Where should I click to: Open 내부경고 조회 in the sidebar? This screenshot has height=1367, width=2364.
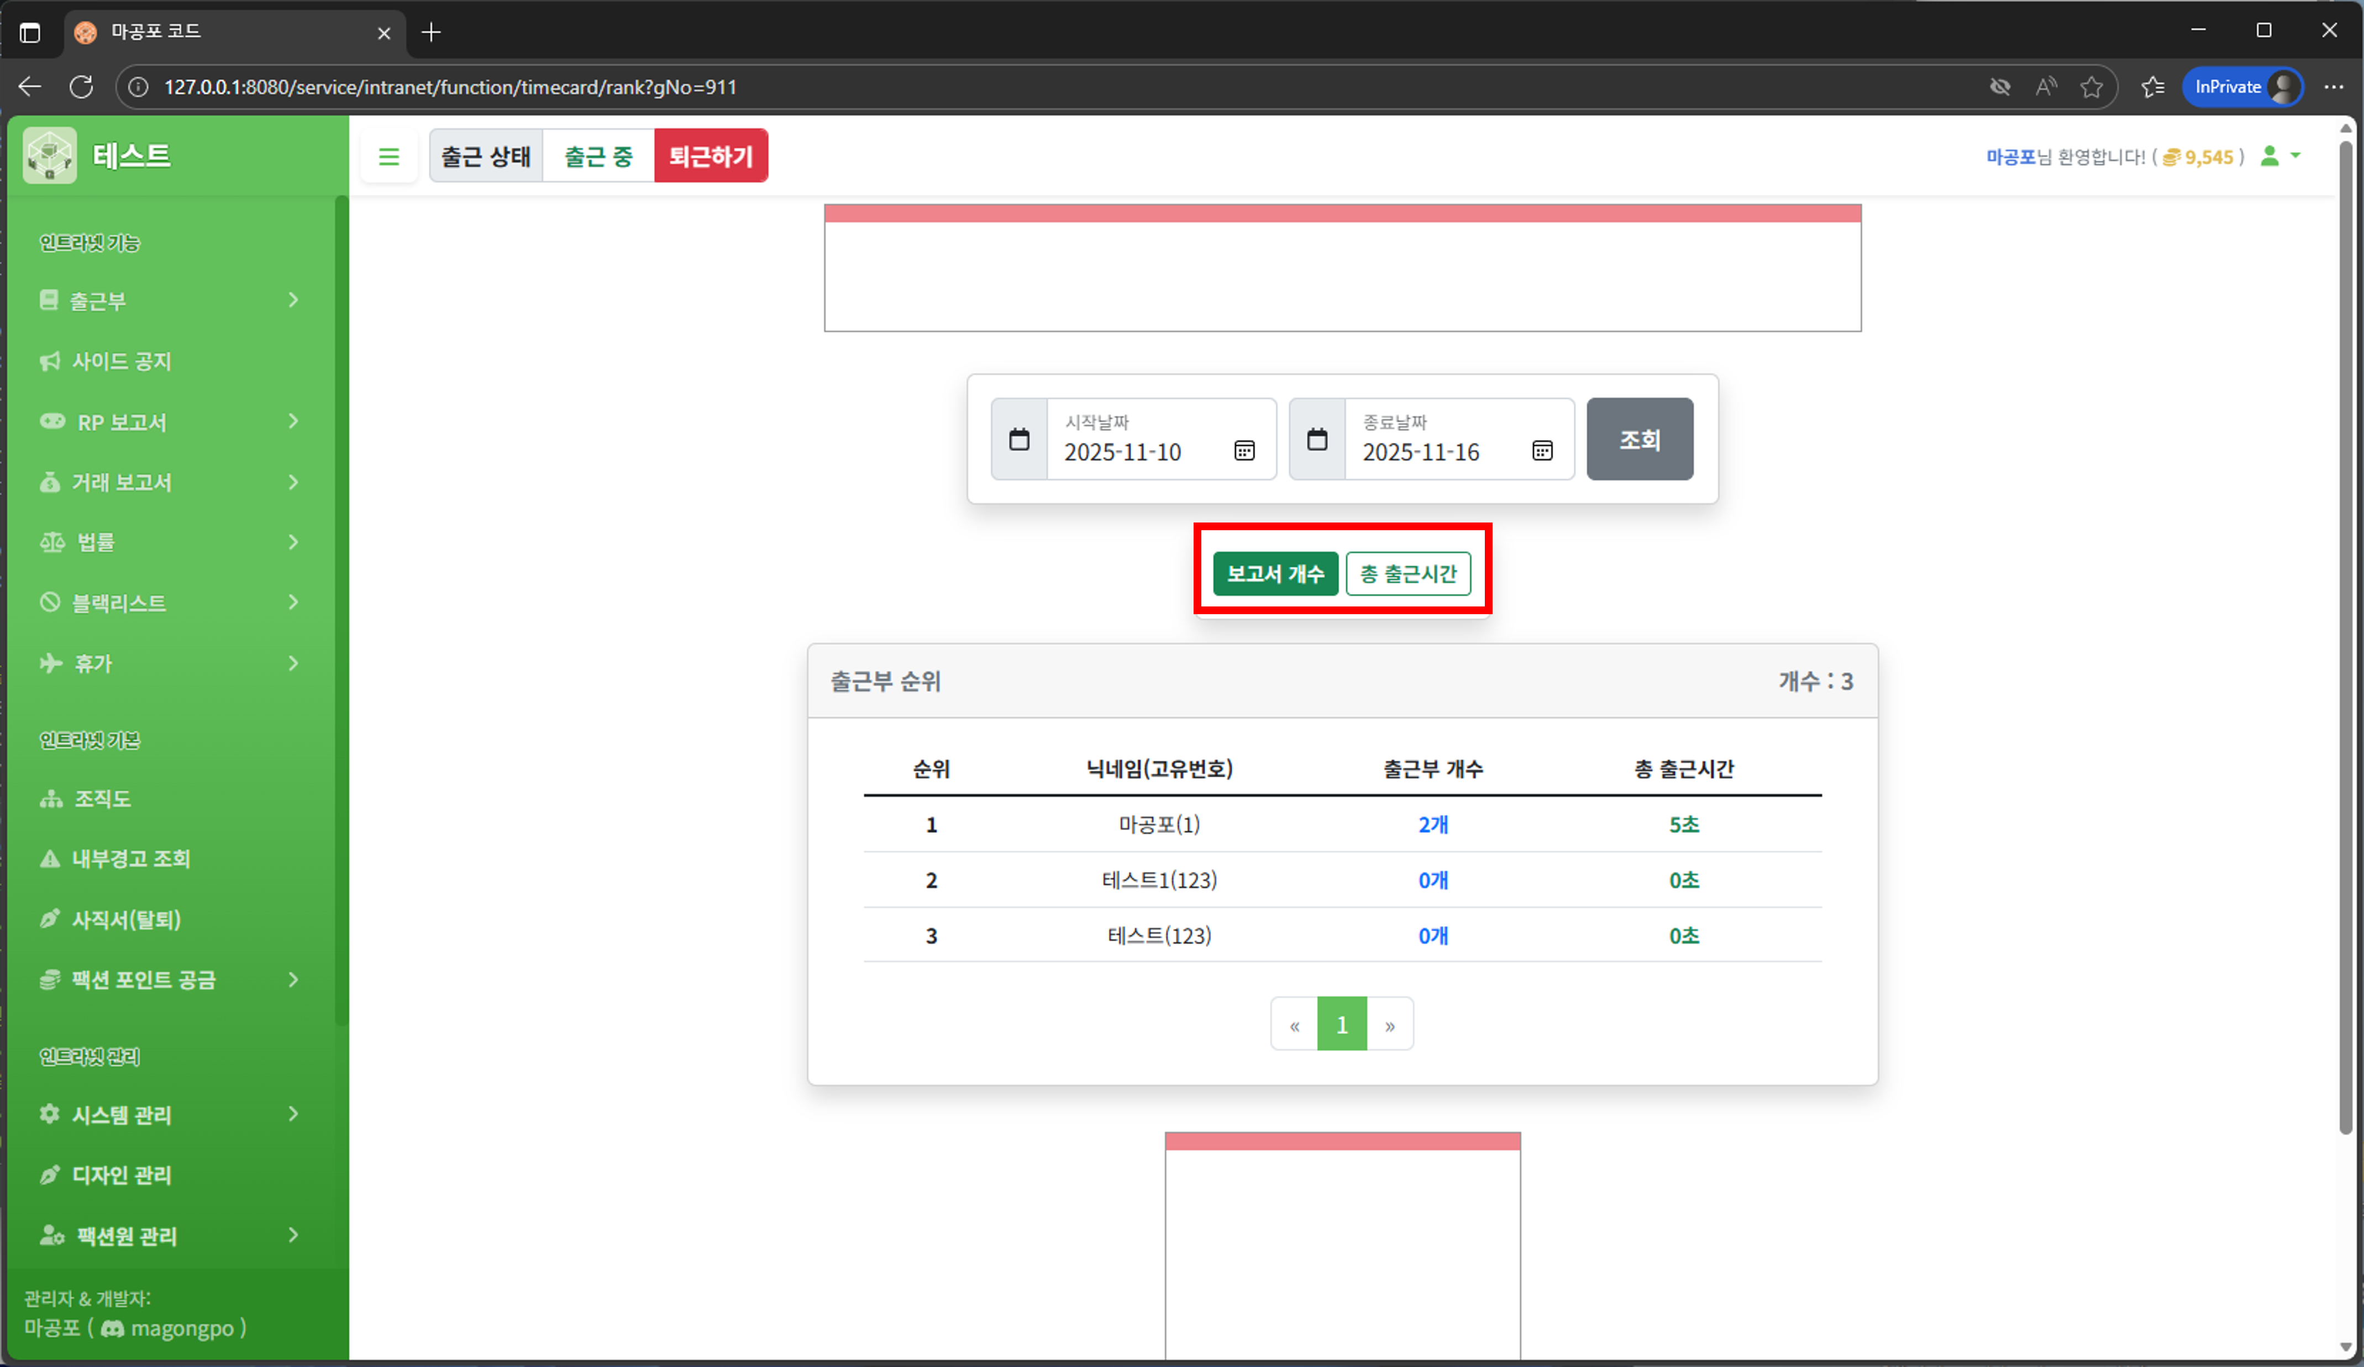click(130, 859)
